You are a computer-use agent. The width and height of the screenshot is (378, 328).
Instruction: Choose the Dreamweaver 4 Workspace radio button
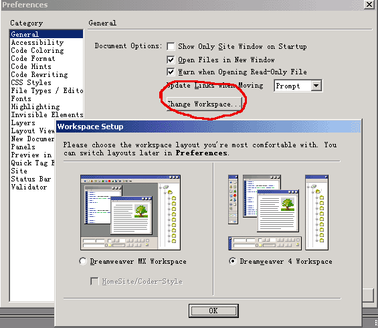click(x=233, y=261)
